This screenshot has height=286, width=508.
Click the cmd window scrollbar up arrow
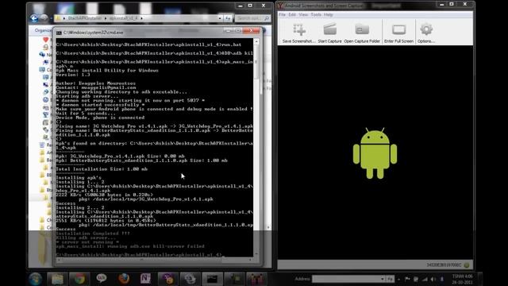click(x=256, y=41)
